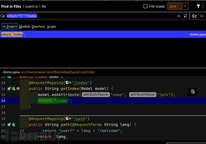Toggle Words (W) search option

[202, 16]
